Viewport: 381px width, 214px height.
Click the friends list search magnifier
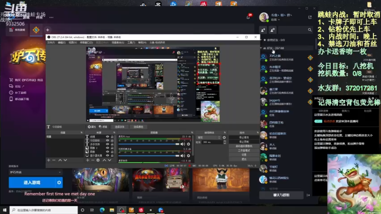[310, 30]
